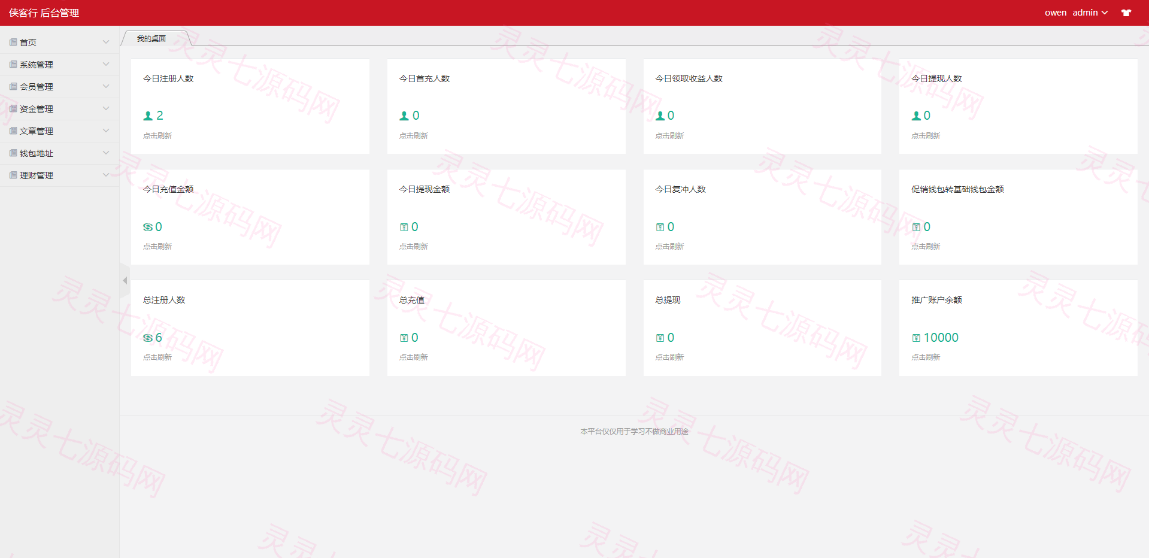Click the user icon in 今日首充人数 card

coord(404,116)
